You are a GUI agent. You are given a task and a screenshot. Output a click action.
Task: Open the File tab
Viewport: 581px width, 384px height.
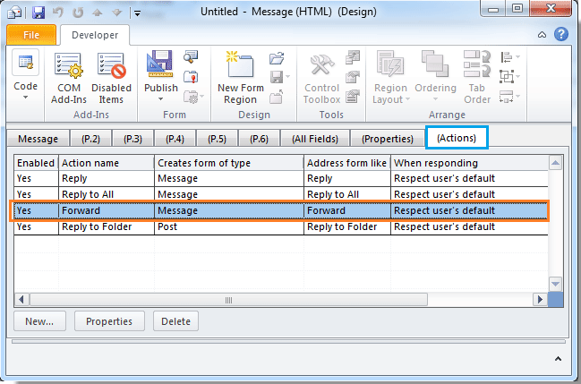31,36
